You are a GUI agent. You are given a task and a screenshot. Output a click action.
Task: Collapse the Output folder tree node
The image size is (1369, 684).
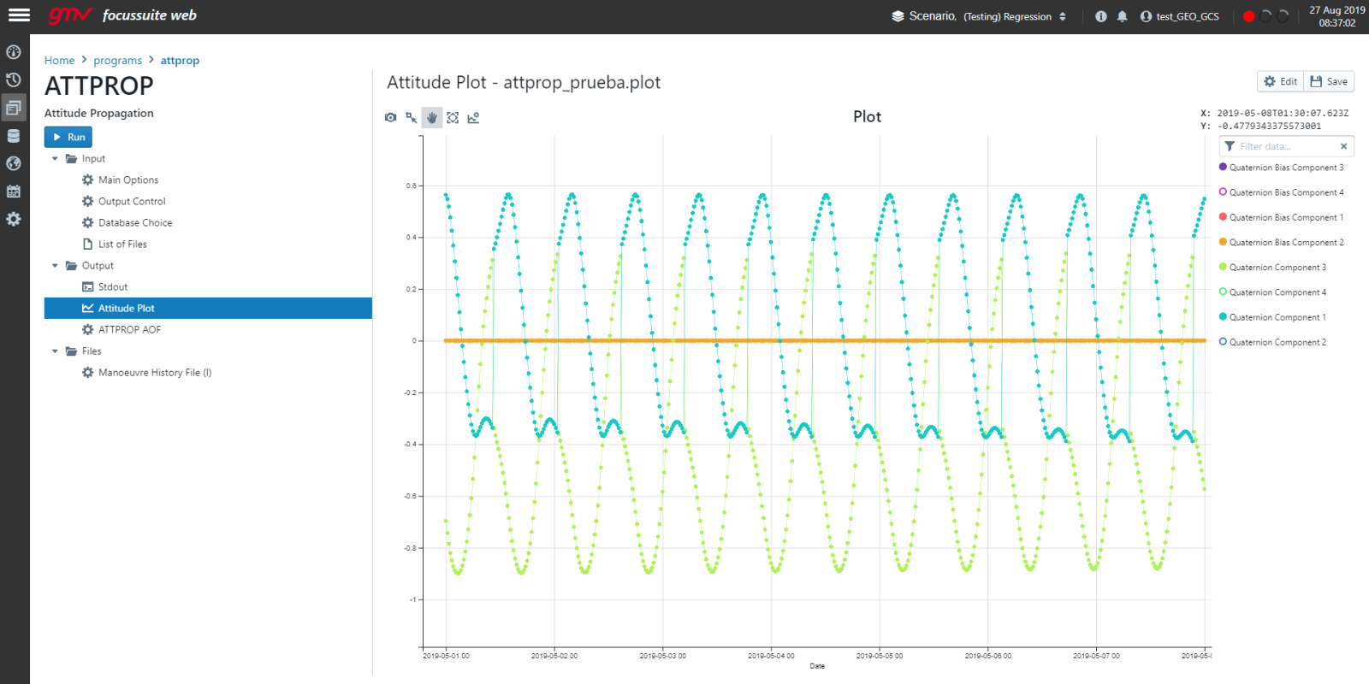point(55,266)
